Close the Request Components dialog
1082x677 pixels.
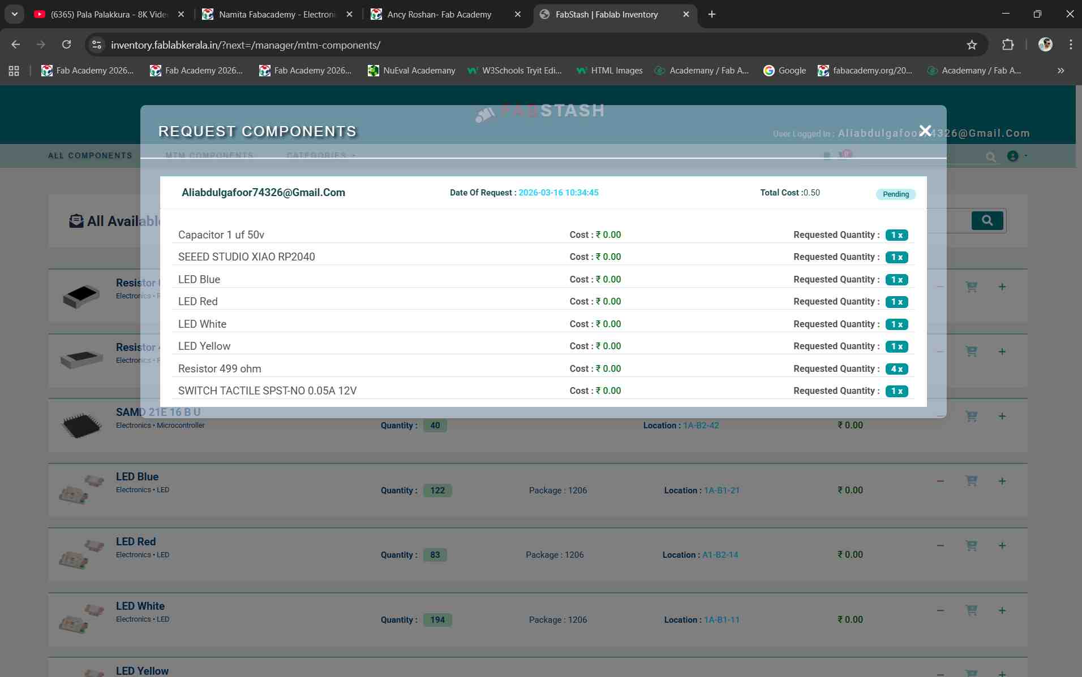925,131
